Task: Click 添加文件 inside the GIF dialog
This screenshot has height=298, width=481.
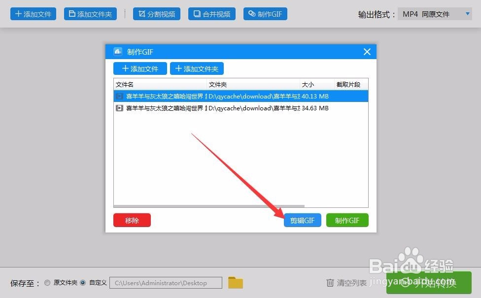Action: [x=140, y=68]
